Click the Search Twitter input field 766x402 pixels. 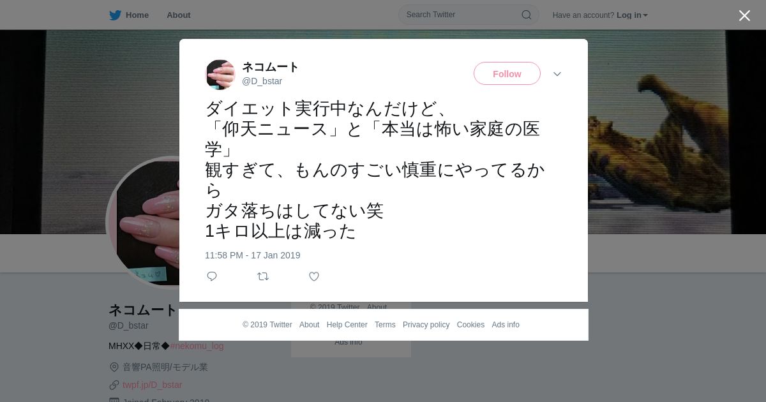[469, 15]
